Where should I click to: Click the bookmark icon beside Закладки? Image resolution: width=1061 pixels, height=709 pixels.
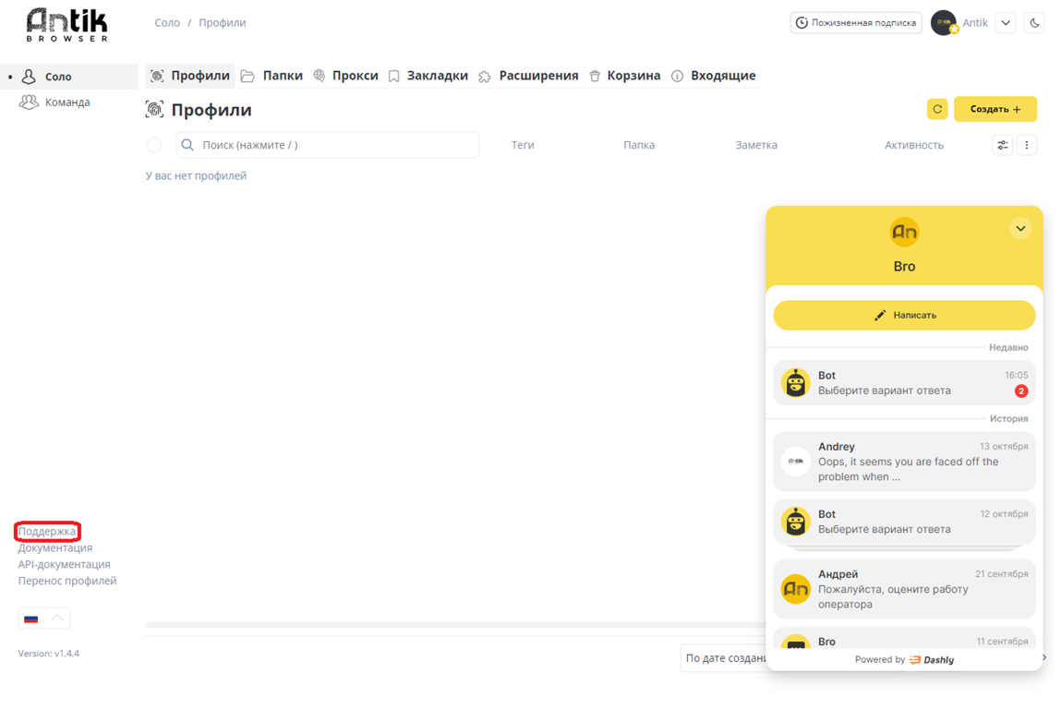(393, 77)
